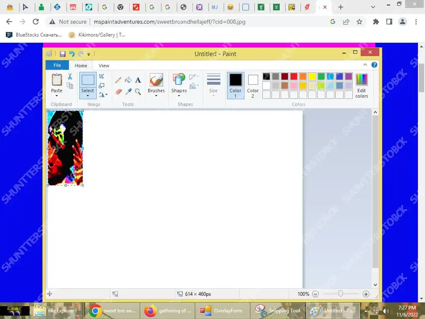Click the Paint Help question mark icon
This screenshot has width=425, height=319.
374,65
